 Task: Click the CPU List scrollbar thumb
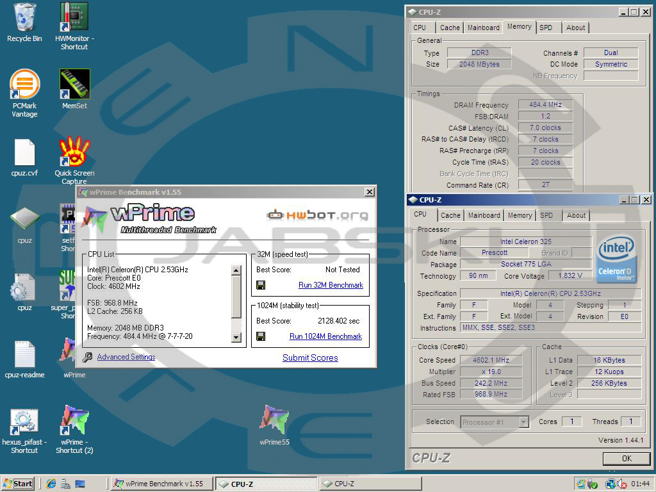coord(236,297)
